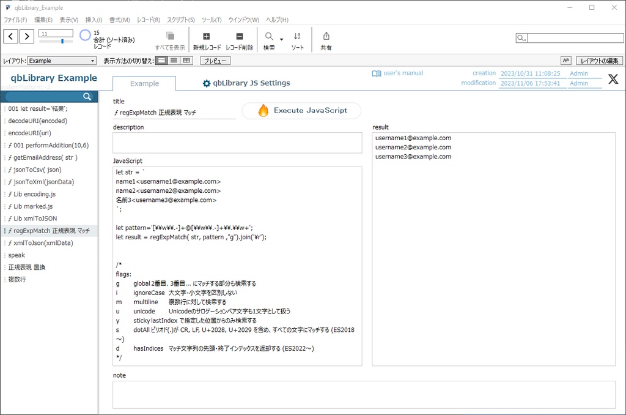The image size is (626, 415).
Task: Open スクリプト(S) menu
Action: point(181,20)
